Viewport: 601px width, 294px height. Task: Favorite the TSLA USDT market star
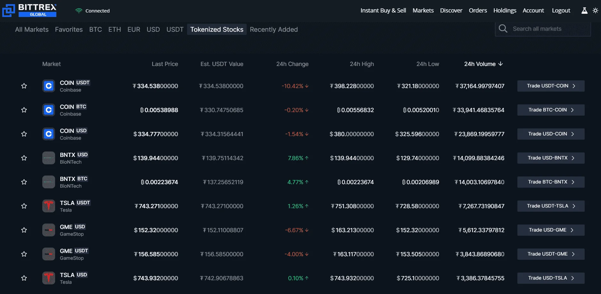click(x=24, y=206)
